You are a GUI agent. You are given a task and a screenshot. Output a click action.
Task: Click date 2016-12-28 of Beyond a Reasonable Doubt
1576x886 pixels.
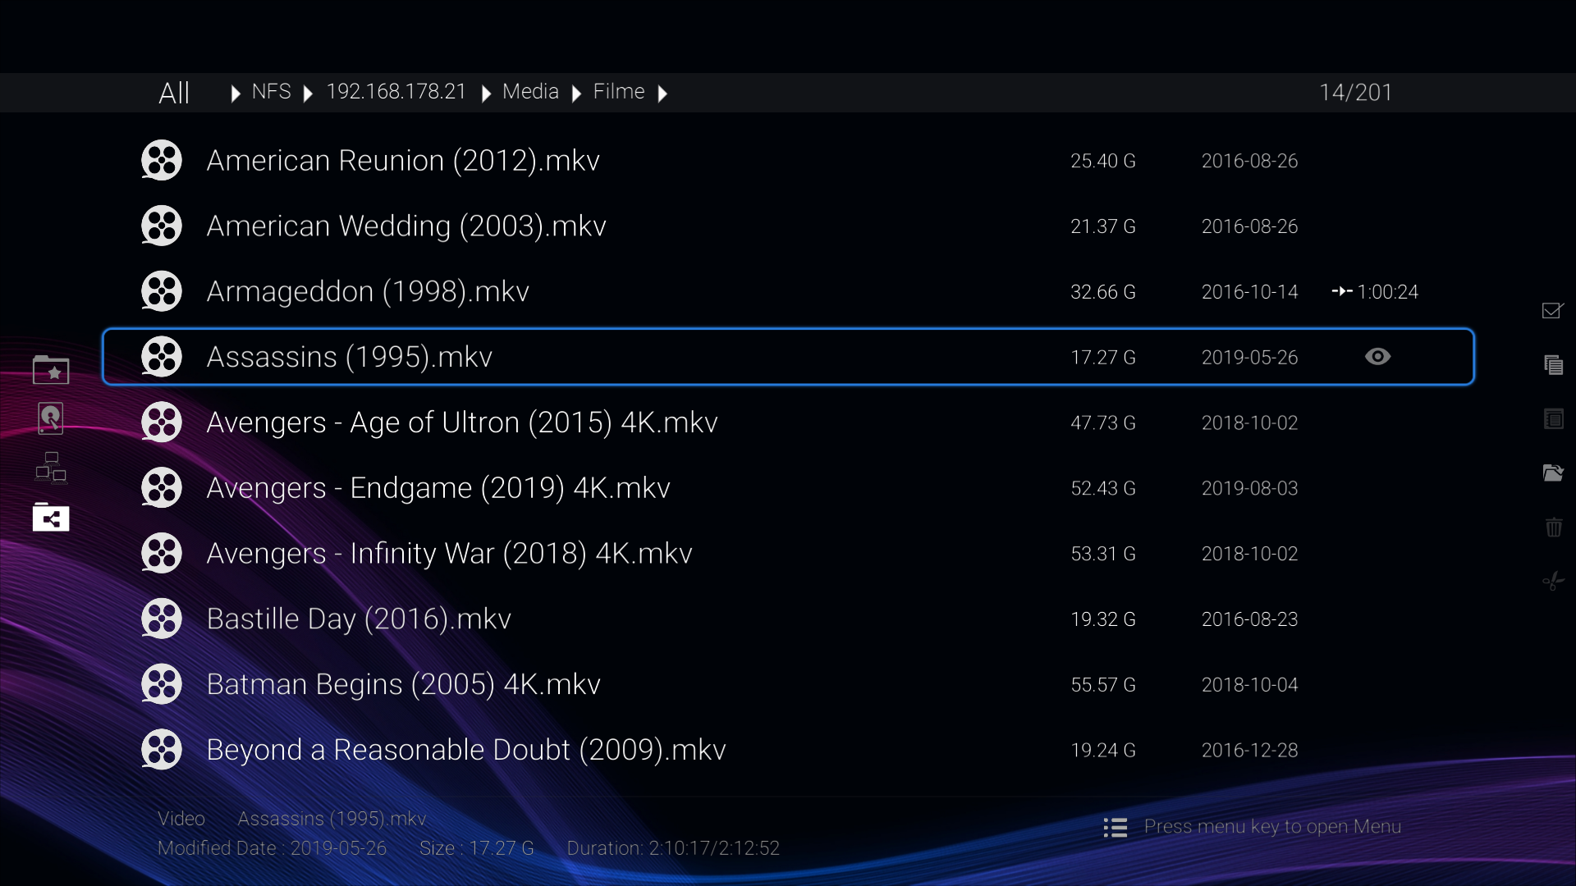coord(1249,751)
